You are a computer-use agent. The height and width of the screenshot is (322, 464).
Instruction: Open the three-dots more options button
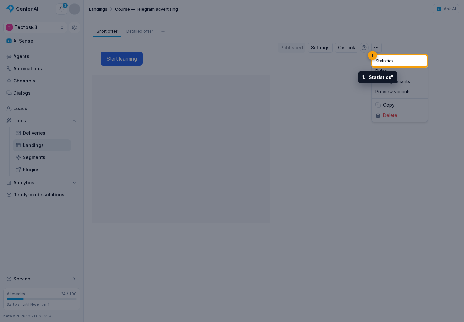tap(376, 48)
